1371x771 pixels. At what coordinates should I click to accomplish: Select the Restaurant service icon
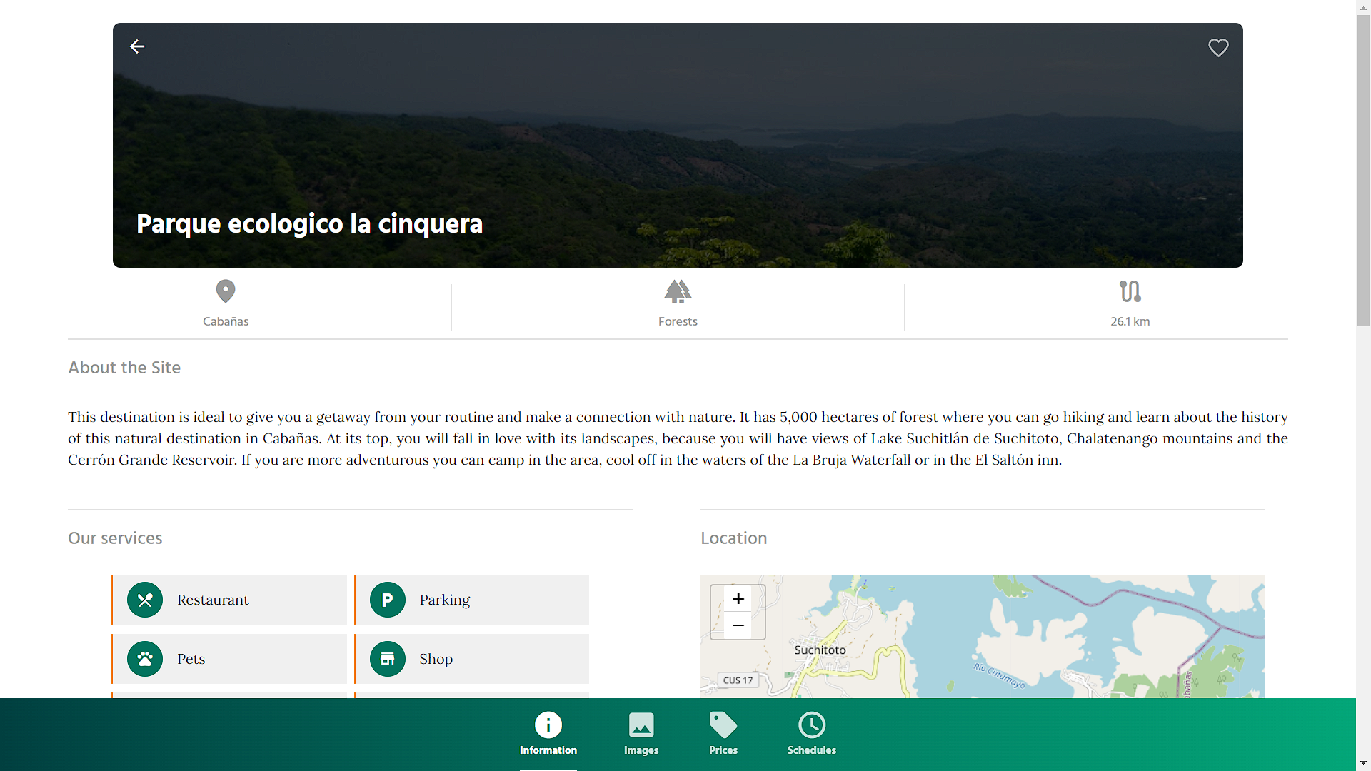click(145, 600)
